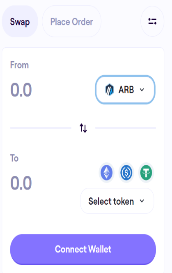Focus the From amount 0.0 field

coord(21,90)
